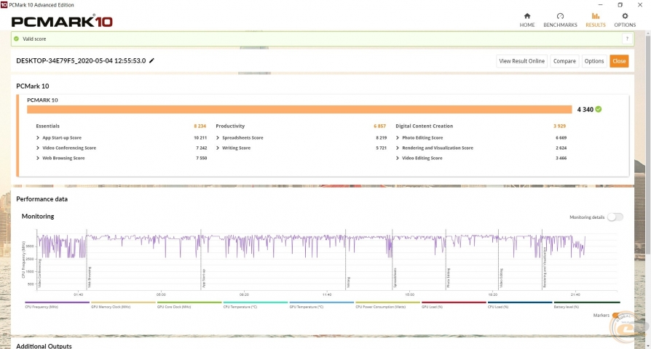Click the Monitoring heading
The image size is (651, 349).
click(x=38, y=217)
